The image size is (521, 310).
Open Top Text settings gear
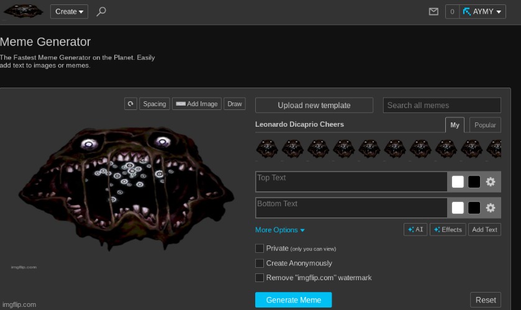491,181
